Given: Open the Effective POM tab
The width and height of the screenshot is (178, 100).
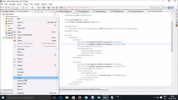Looking at the screenshot, I should coord(95,89).
